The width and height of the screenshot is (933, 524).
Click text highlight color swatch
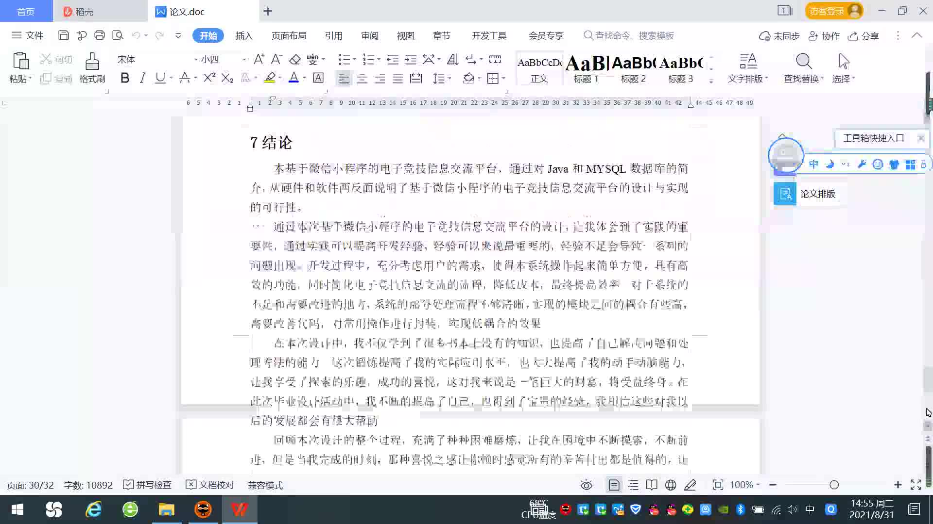[x=270, y=78]
